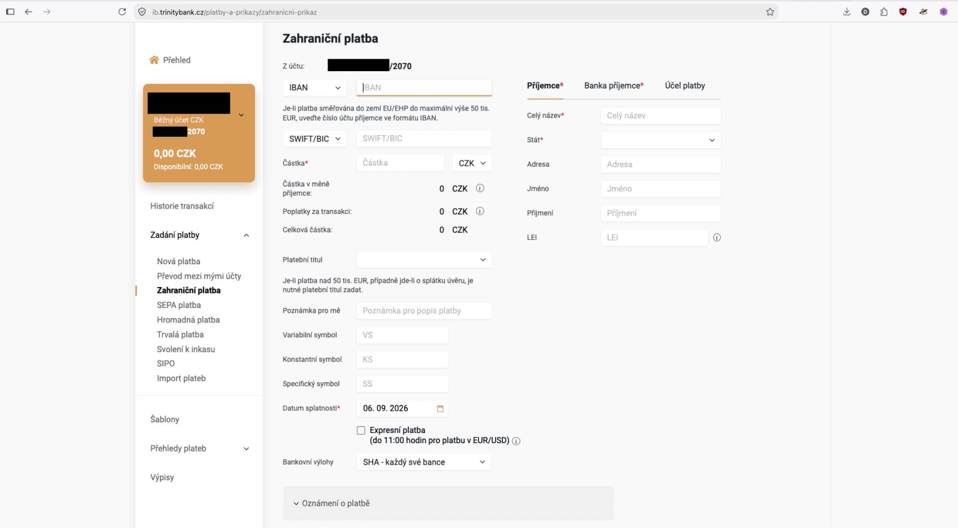
Task: Open the Šablony page
Action: [x=165, y=419]
